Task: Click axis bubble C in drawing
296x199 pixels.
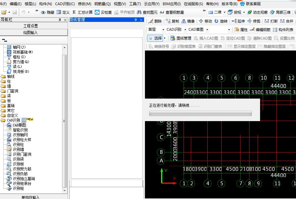Action: pyautogui.click(x=161, y=137)
